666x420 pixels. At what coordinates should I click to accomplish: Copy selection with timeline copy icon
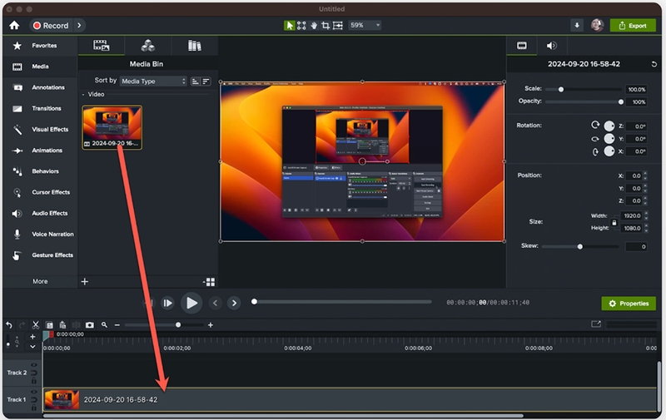49,325
